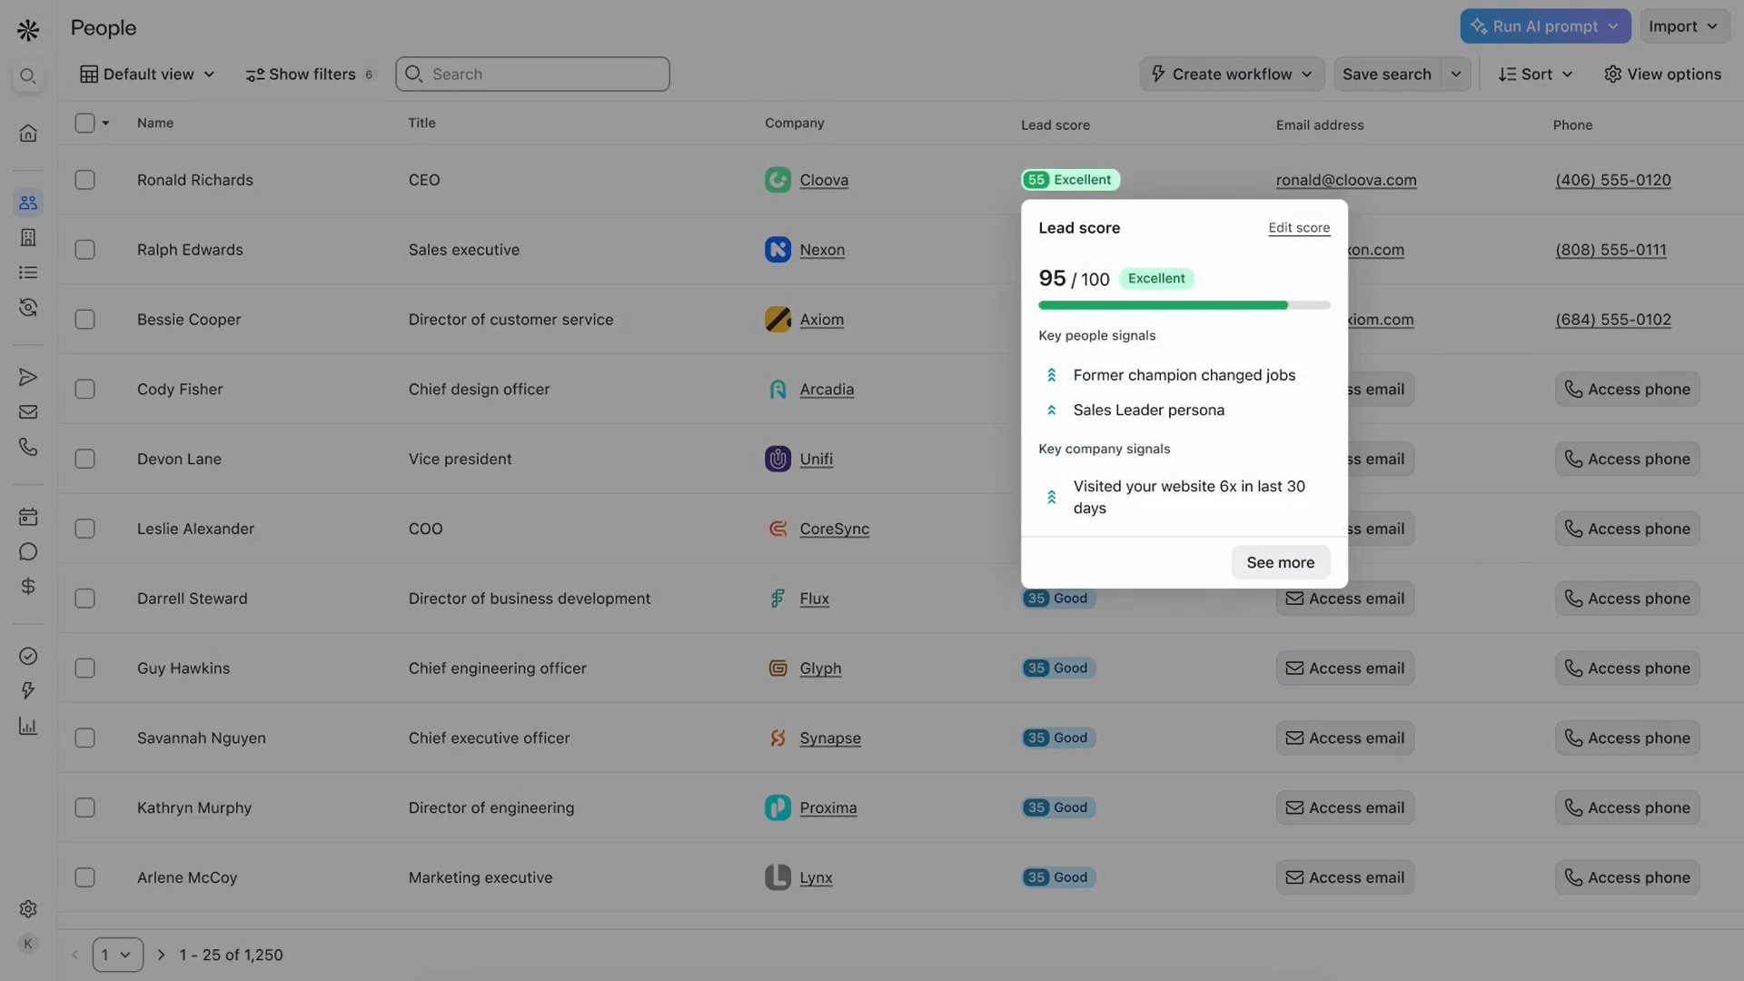Open the Emails section via envelope icon
Screen dimensions: 1744x981
[x=28, y=411]
